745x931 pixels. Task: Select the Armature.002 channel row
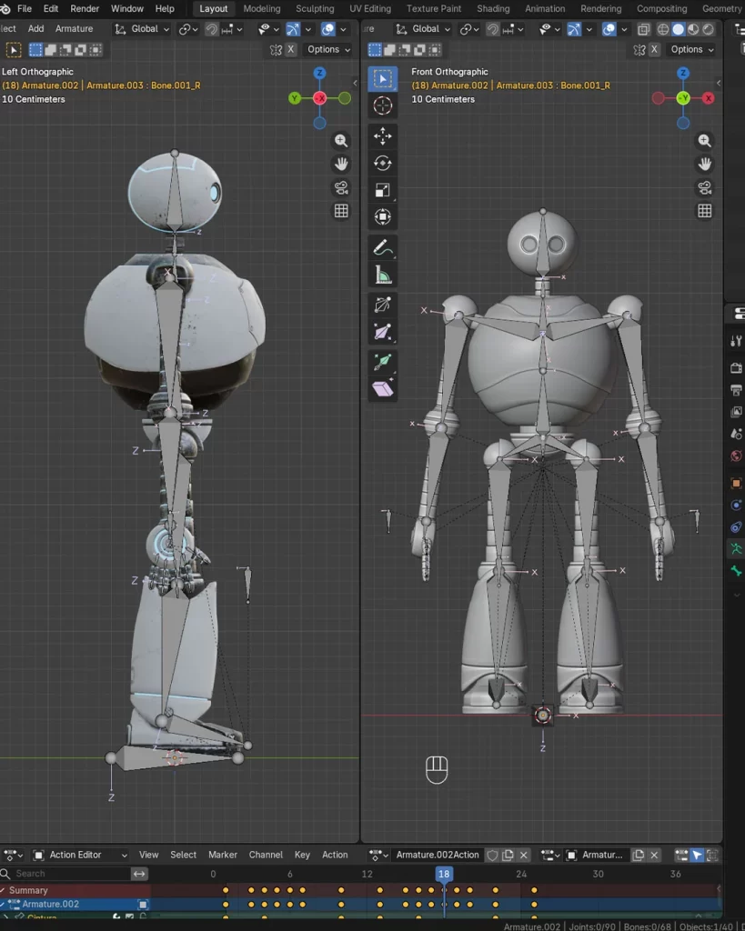pyautogui.click(x=75, y=905)
